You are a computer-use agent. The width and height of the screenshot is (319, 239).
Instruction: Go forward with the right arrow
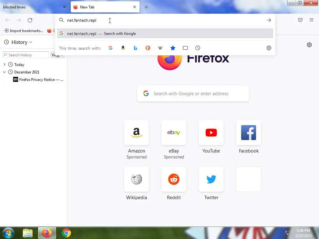(19, 20)
